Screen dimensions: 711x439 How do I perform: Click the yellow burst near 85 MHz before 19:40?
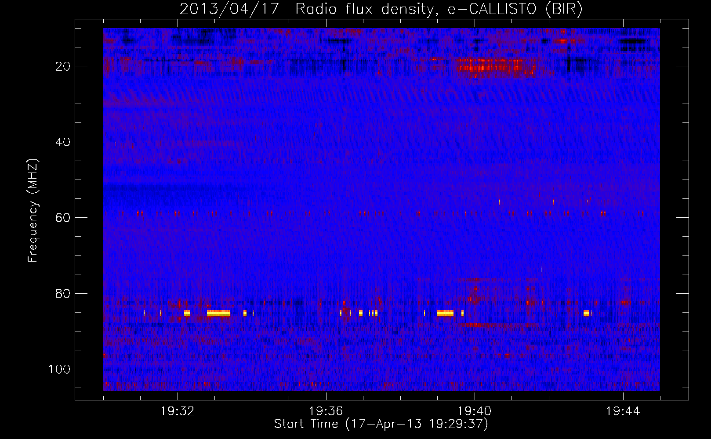point(445,313)
